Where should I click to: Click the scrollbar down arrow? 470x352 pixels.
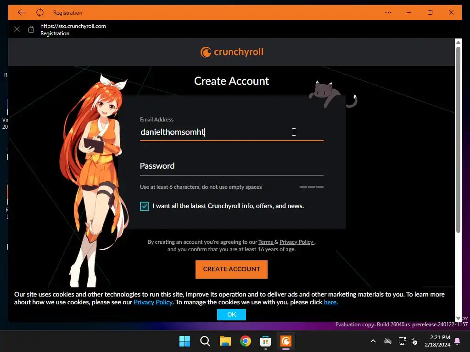pyautogui.click(x=458, y=318)
